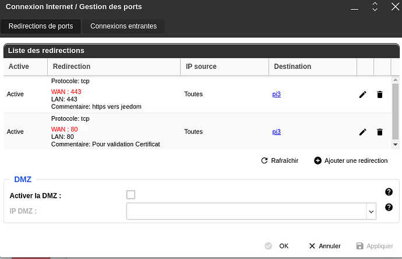Delete the Pour validation Certificat redirection
The height and width of the screenshot is (259, 402).
[380, 132]
